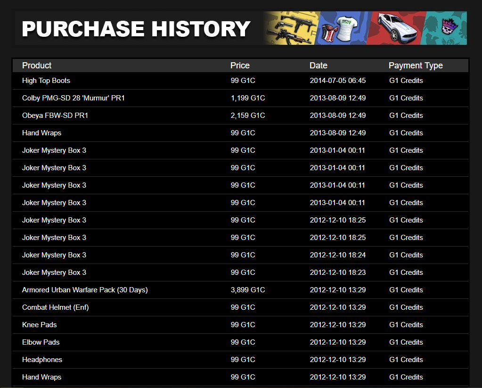Click Joker Mystery Box 3 dated 18:23

(54, 272)
